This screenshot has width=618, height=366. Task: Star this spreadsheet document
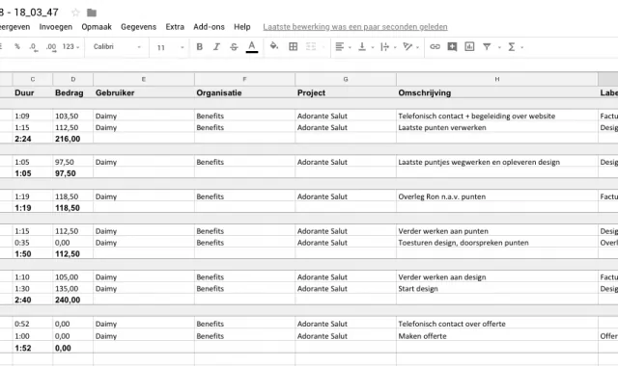click(x=75, y=13)
